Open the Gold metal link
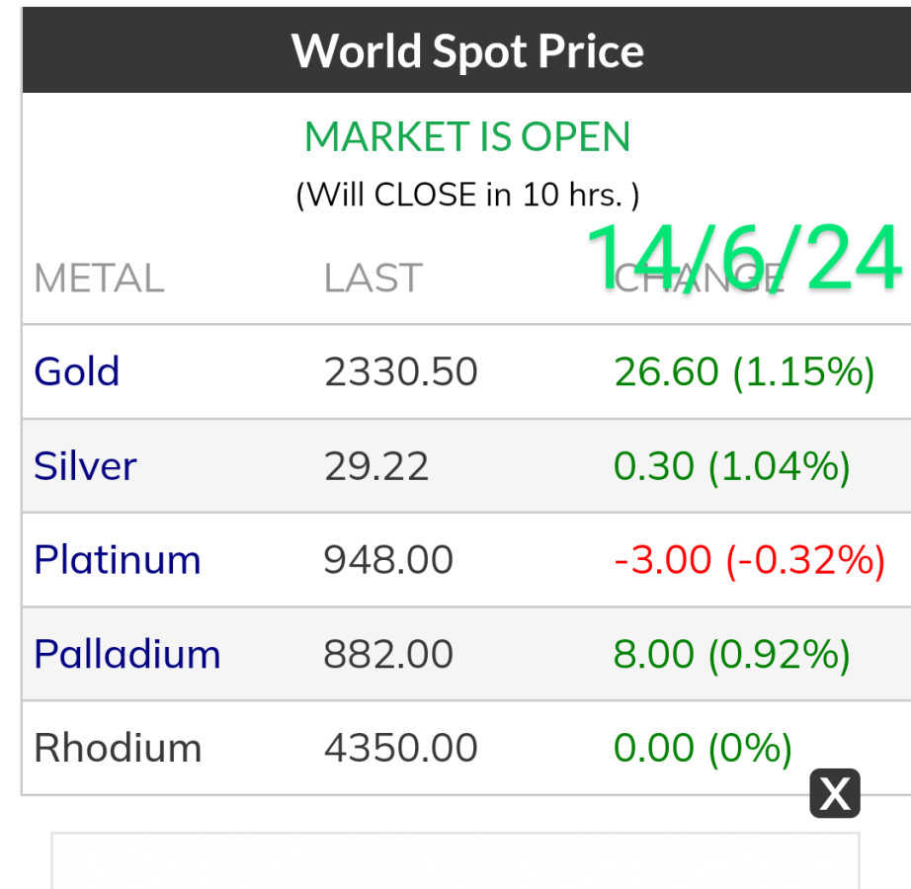The image size is (911, 889). coord(77,371)
